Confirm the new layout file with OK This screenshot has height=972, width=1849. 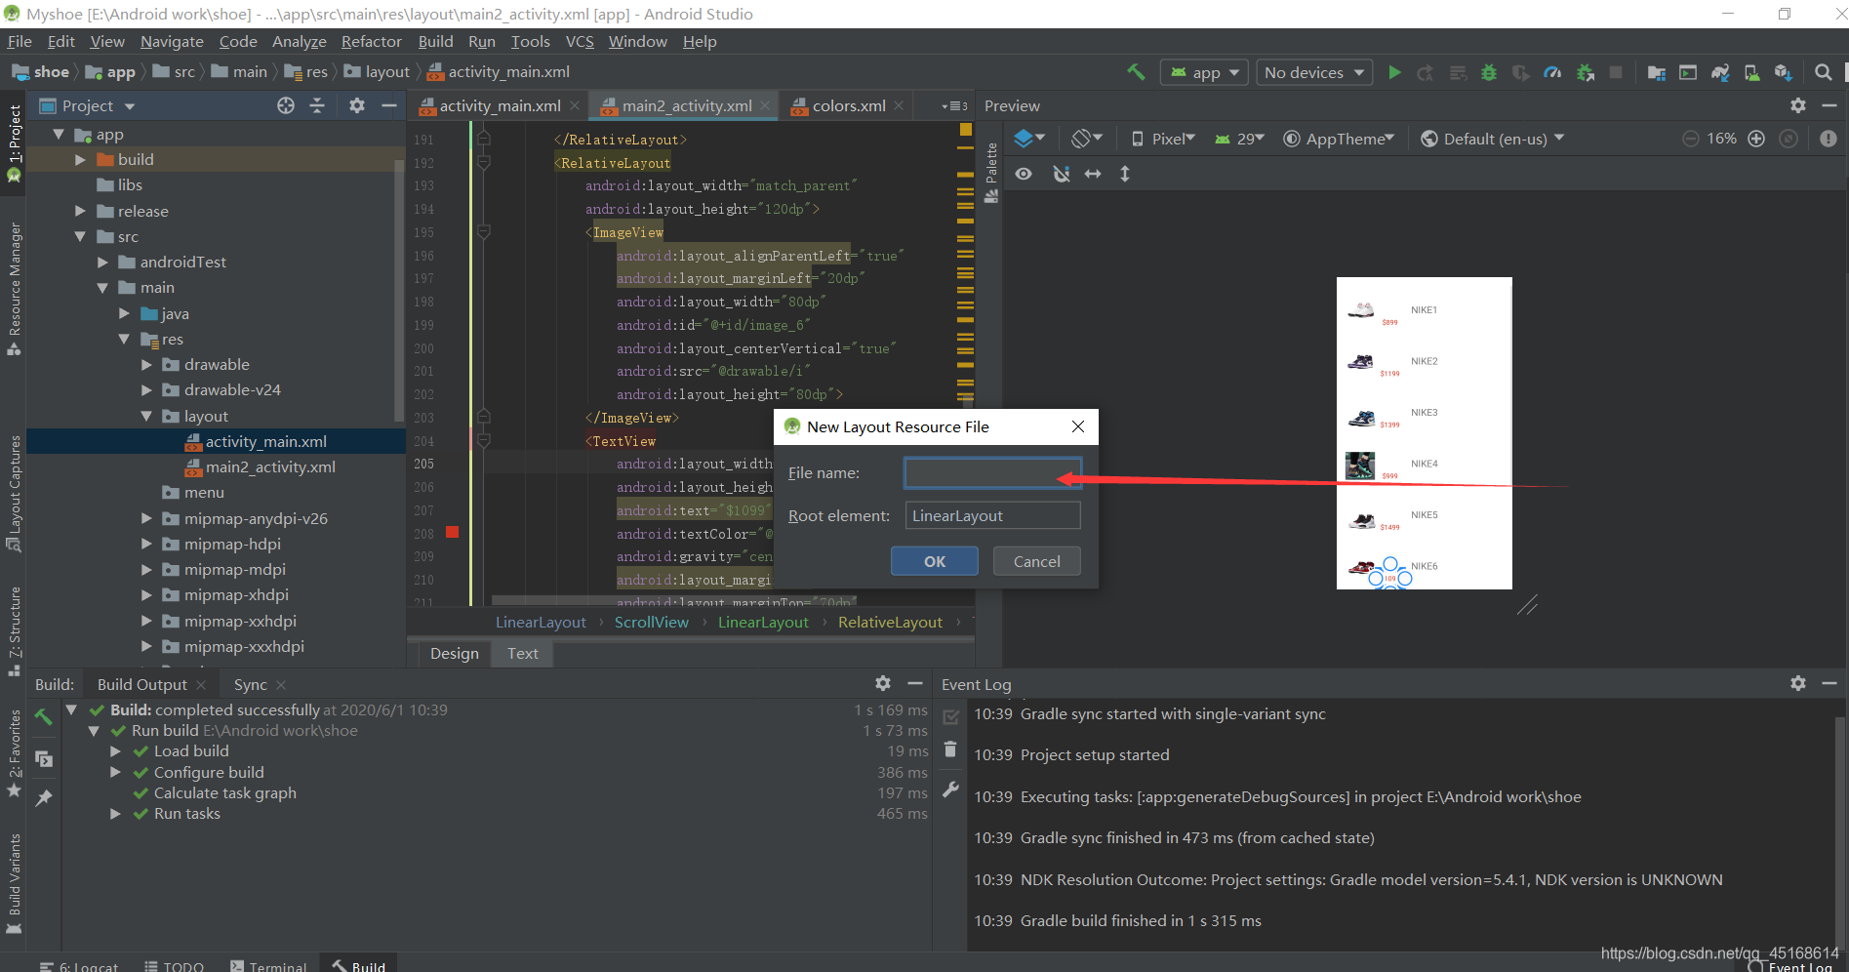933,560
